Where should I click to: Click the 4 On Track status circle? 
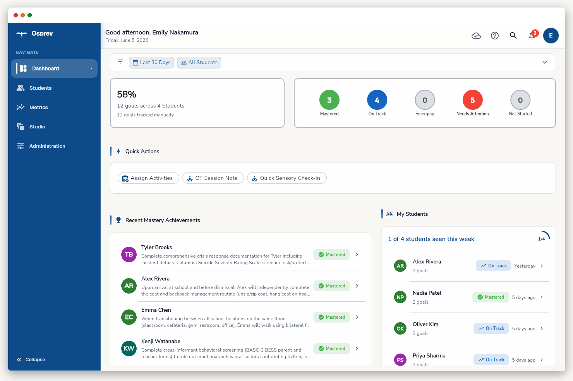(377, 100)
